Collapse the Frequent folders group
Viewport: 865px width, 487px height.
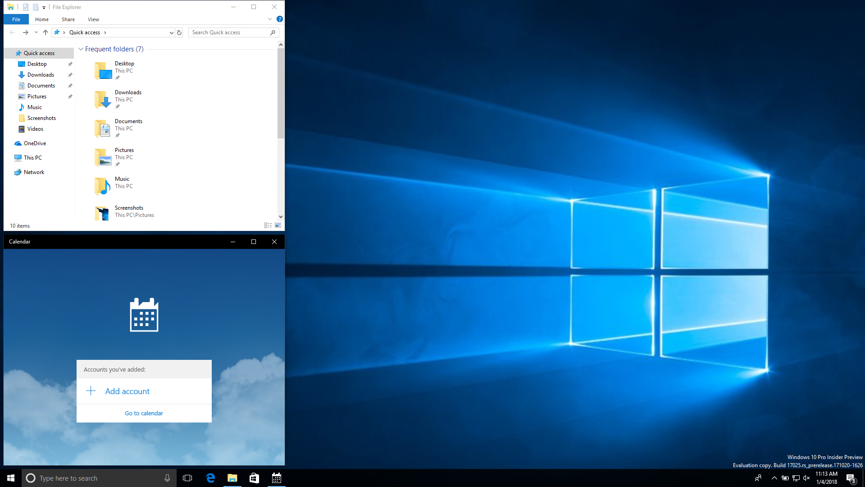tap(81, 49)
